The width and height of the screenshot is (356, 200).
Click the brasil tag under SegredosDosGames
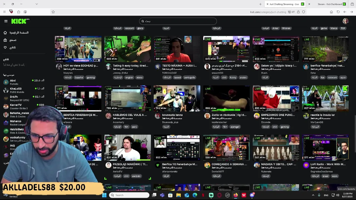click(x=325, y=176)
